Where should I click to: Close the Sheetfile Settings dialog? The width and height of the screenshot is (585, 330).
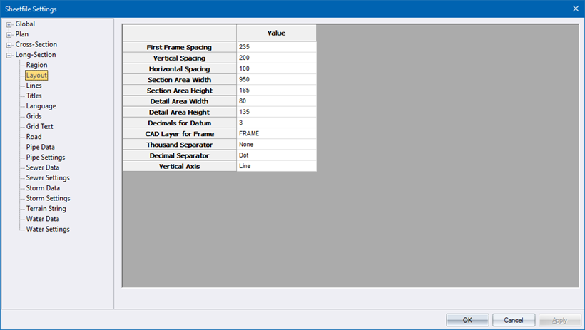[x=575, y=9]
